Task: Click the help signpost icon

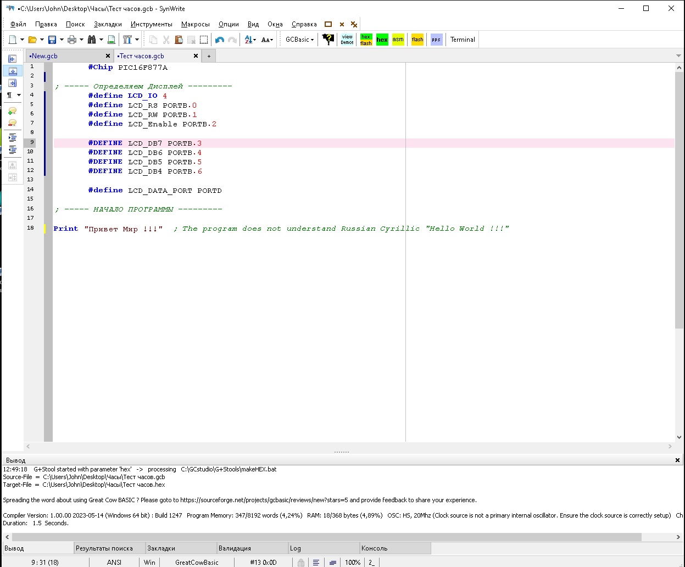Action: tap(328, 40)
